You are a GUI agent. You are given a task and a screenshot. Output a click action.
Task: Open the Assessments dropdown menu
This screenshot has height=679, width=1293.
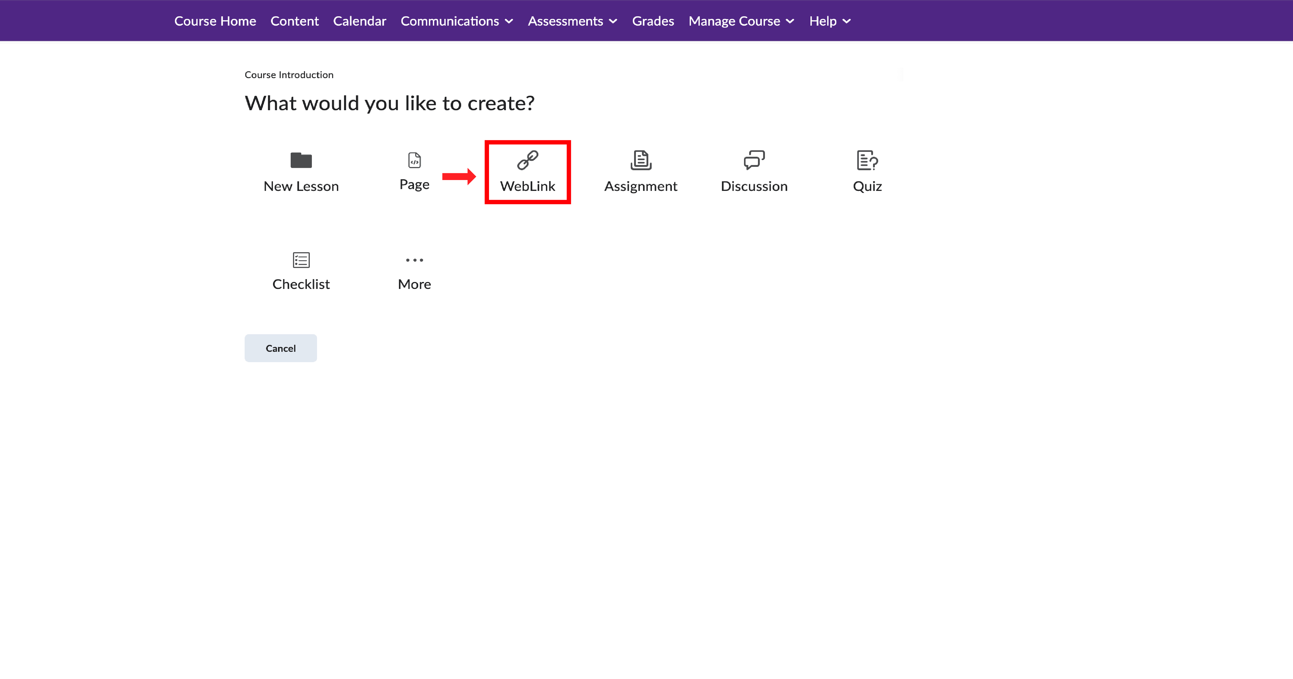coord(572,21)
